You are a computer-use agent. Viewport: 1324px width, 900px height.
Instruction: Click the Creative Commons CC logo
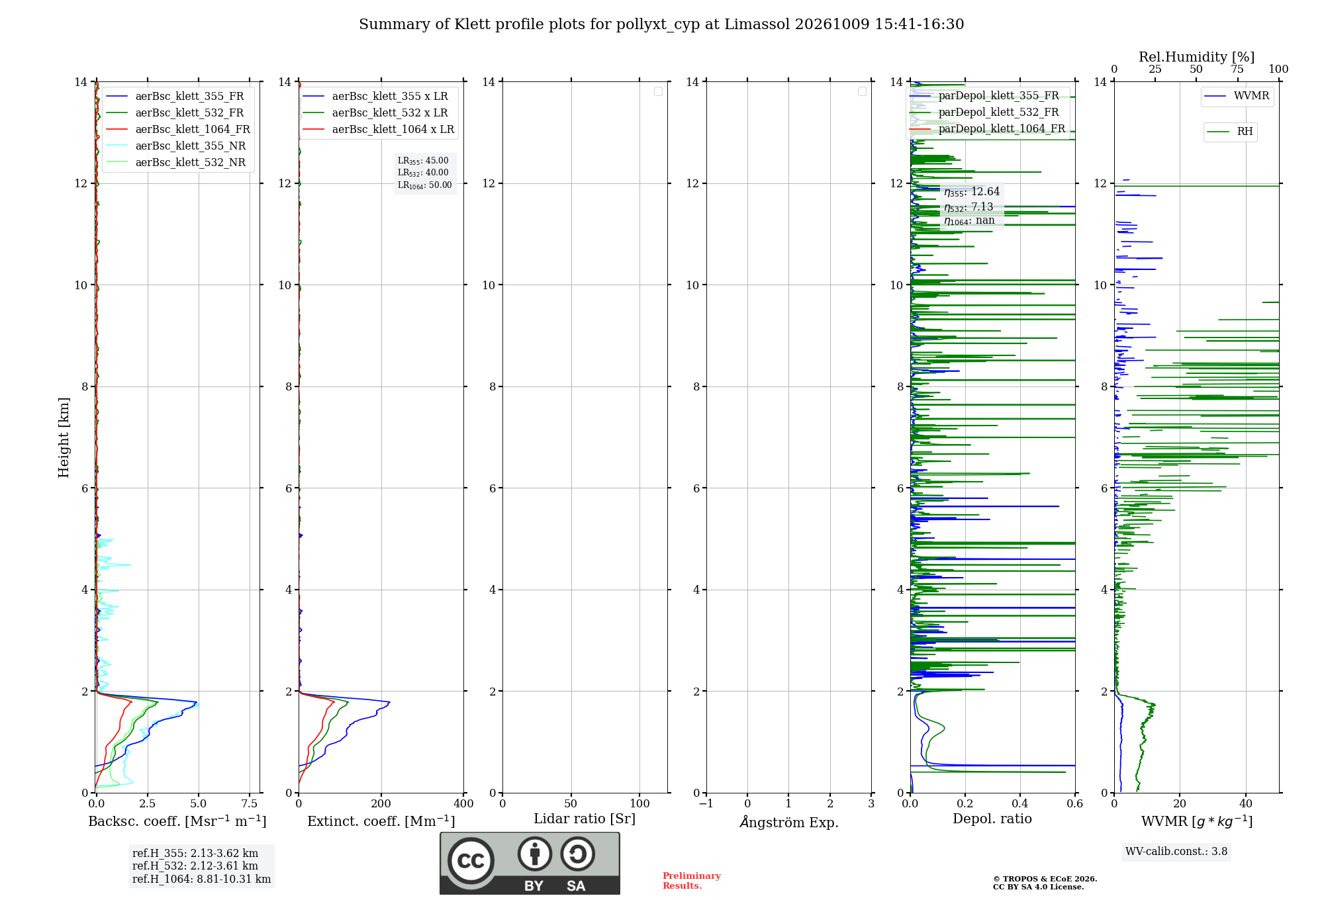pyautogui.click(x=471, y=861)
